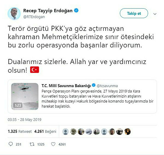Image resolution: width=164 pixels, height=155 pixels.
Task: View the 4.261 Beğeni list
Action: (x=45, y=131)
